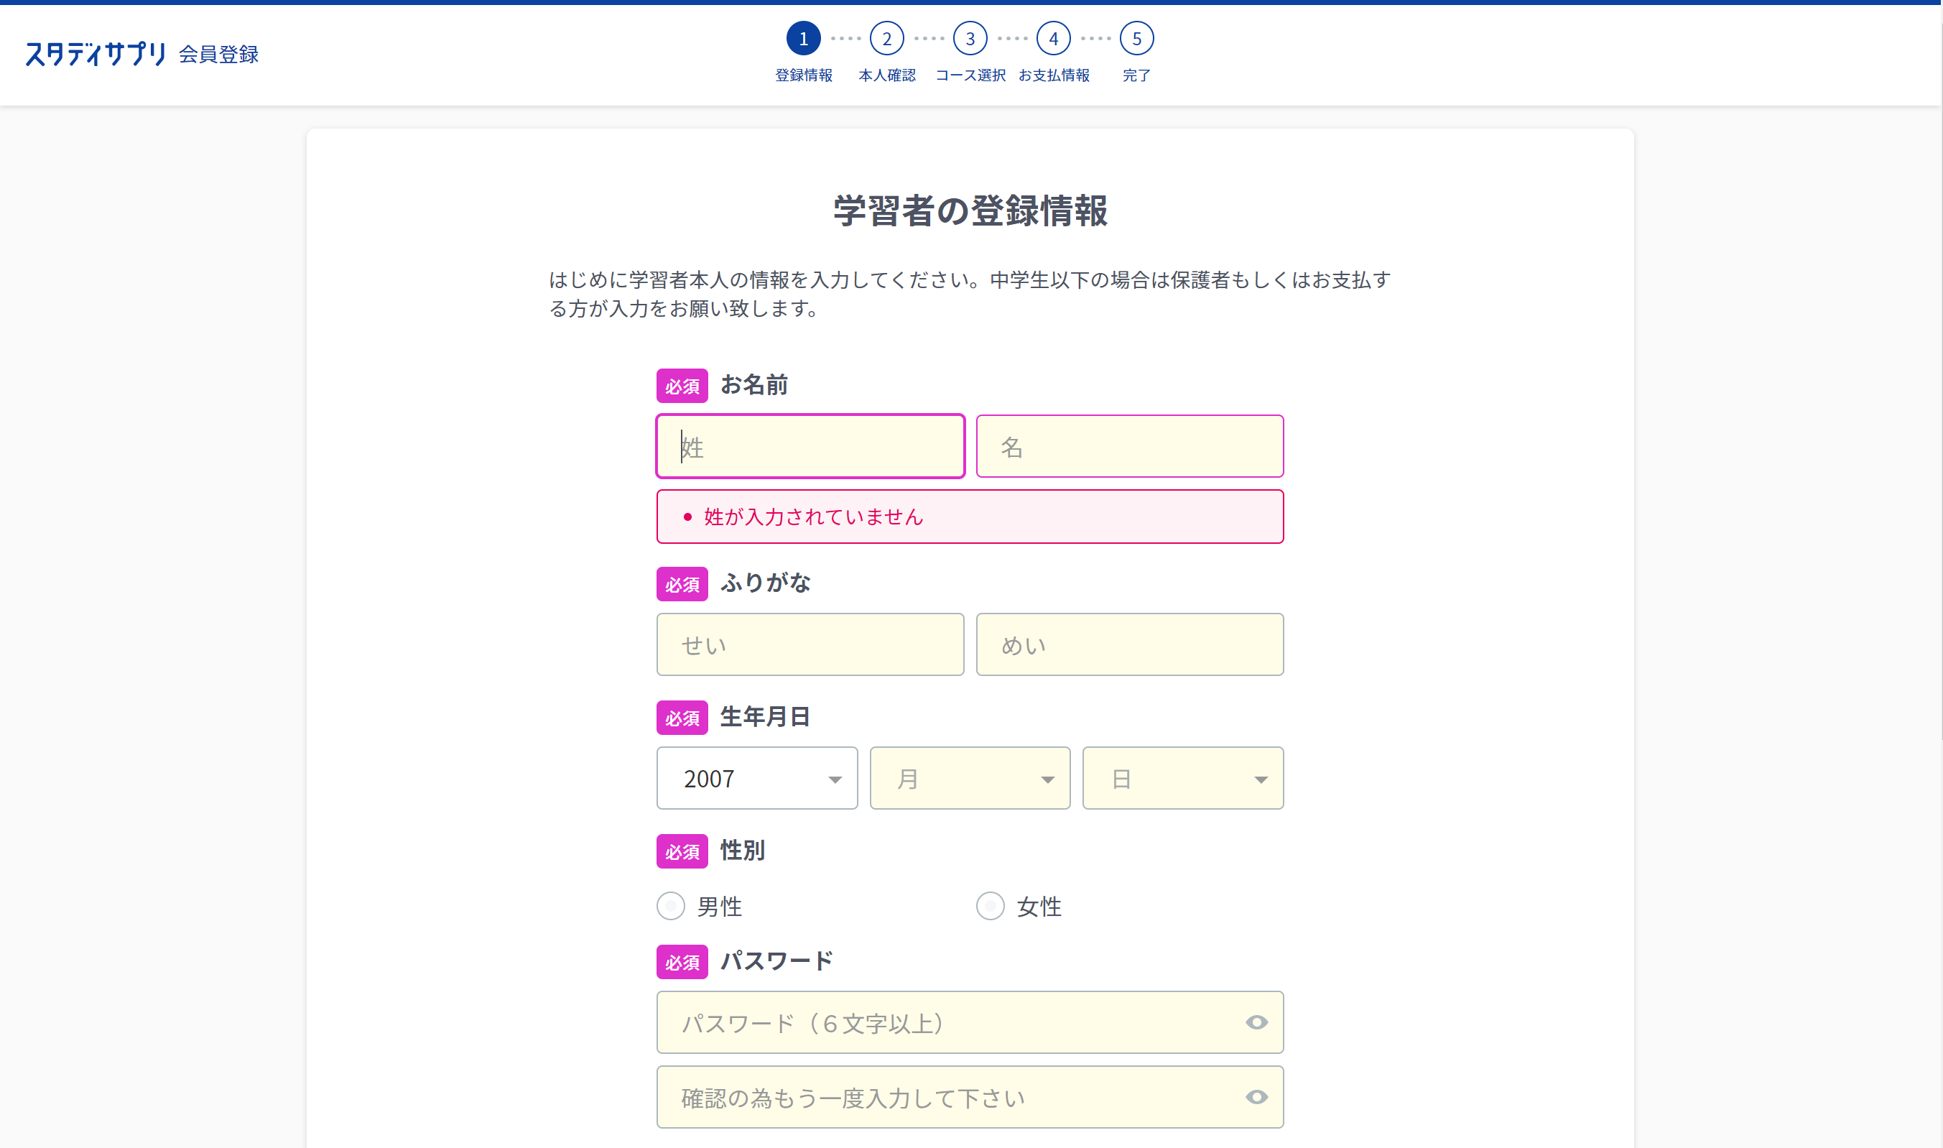Click step 5 circle 完了
This screenshot has width=1943, height=1148.
pyautogui.click(x=1136, y=38)
